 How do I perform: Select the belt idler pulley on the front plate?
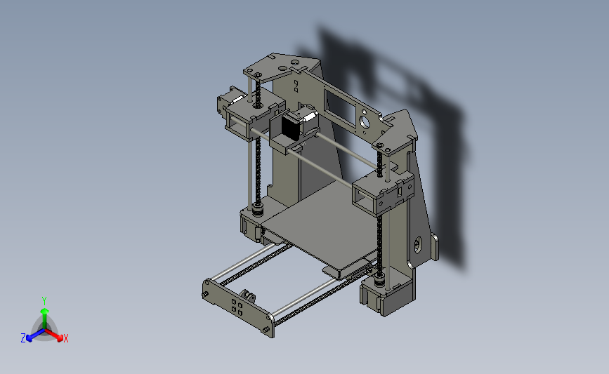248,296
